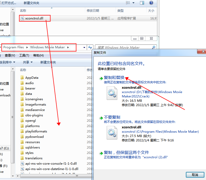This screenshot has width=206, height=180.
Task: Maximize the lower Explorer window
Action: tap(142, 38)
